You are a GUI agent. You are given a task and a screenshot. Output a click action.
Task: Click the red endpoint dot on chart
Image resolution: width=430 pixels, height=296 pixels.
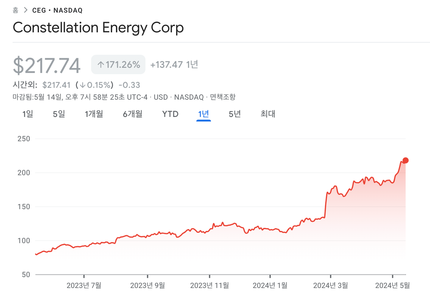405,160
